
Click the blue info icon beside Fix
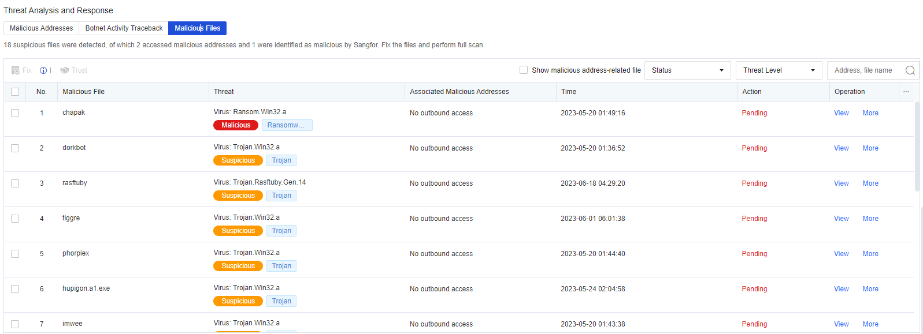(x=43, y=70)
